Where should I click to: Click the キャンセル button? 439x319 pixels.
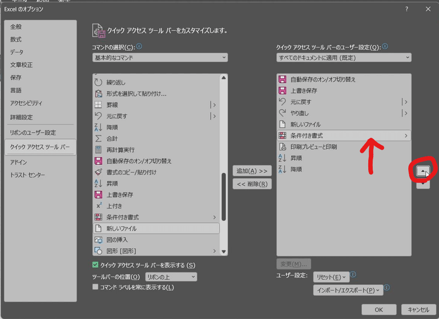pyautogui.click(x=418, y=310)
